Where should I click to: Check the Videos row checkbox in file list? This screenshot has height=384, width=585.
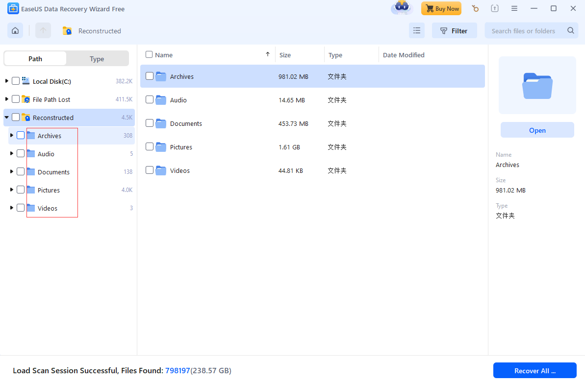click(150, 170)
